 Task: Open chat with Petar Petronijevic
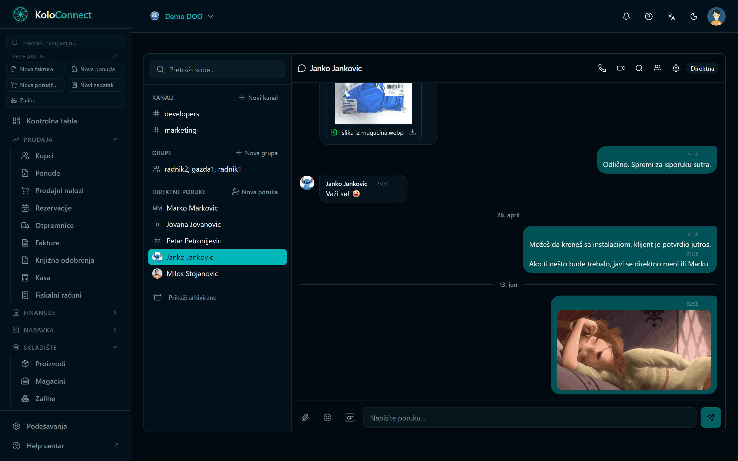coord(218,241)
